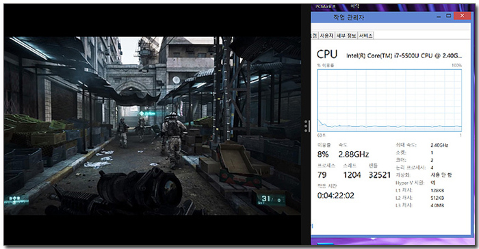479x249 pixels.
Task: Click the CPU utilization graph
Action: pos(389,100)
